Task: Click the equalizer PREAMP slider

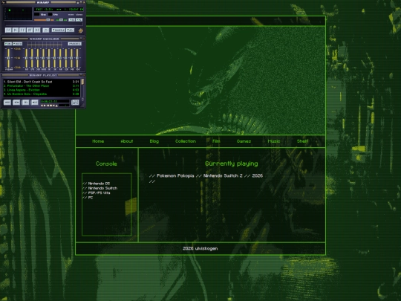Action: (8, 58)
